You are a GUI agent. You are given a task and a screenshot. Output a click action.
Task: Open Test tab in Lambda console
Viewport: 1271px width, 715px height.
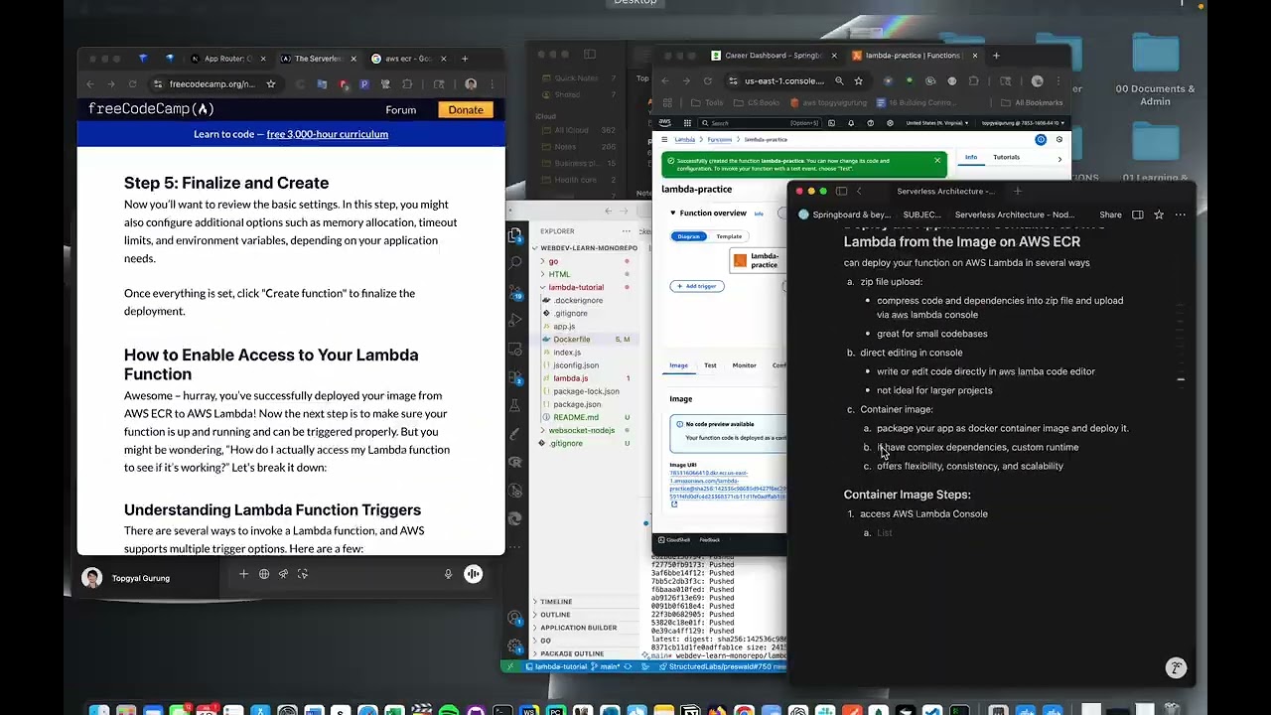710,365
